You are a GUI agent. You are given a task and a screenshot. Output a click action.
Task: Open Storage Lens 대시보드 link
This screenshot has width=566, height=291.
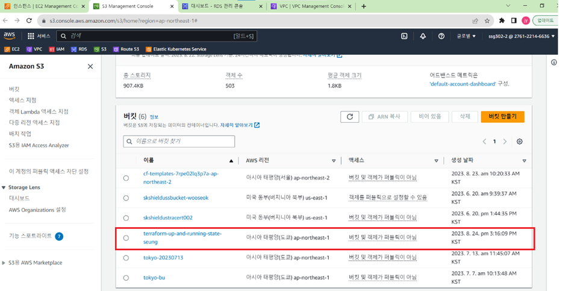coord(19,198)
